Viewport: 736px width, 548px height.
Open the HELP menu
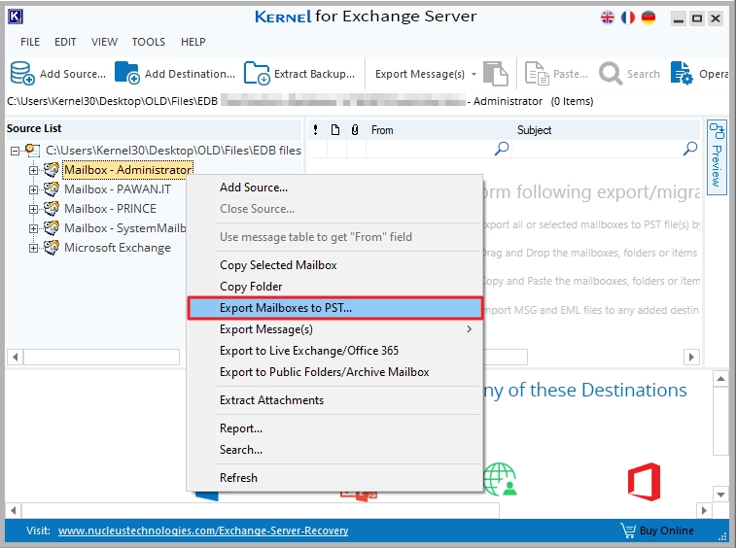coord(193,42)
